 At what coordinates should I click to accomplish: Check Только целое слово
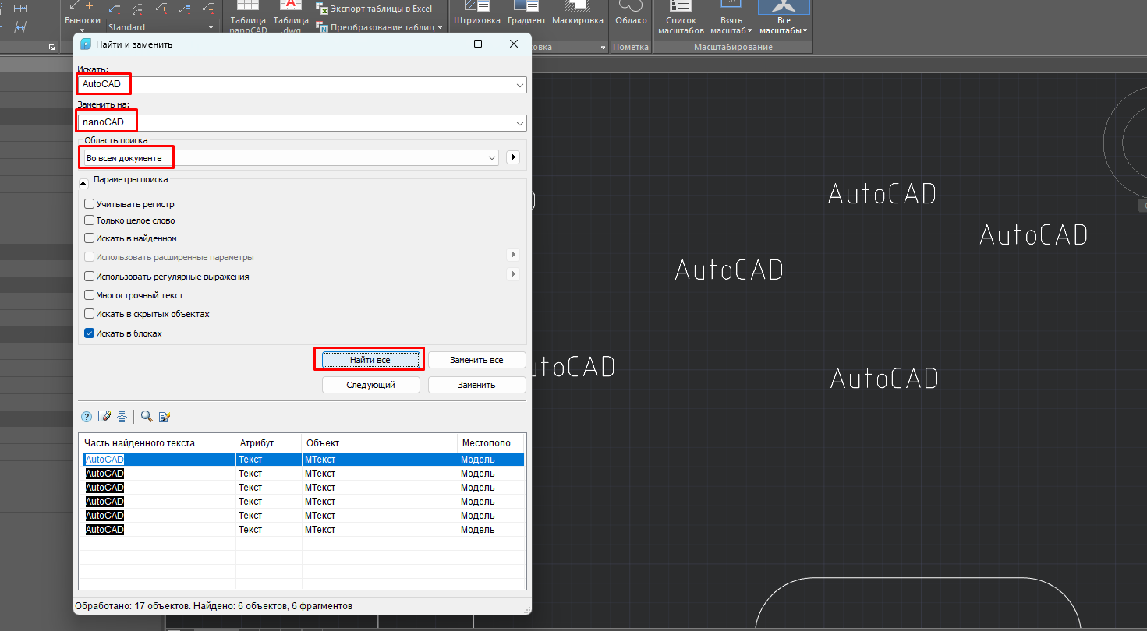click(x=90, y=220)
